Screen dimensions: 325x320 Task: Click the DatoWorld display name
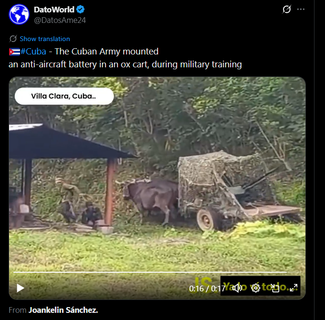click(54, 10)
